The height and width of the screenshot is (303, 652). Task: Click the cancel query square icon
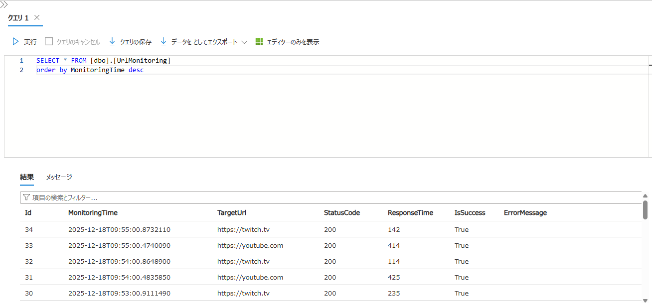[49, 42]
